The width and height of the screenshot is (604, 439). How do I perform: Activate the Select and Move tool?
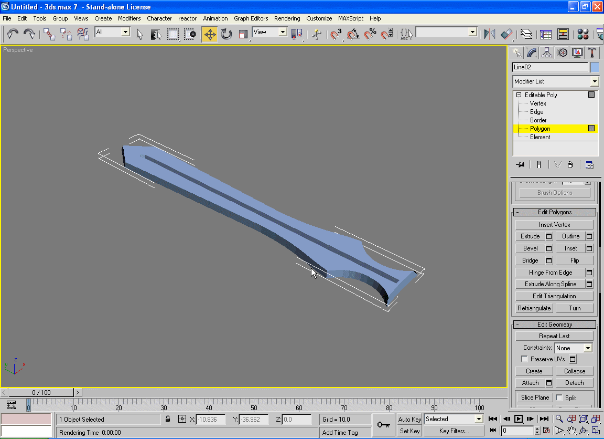(x=210, y=35)
